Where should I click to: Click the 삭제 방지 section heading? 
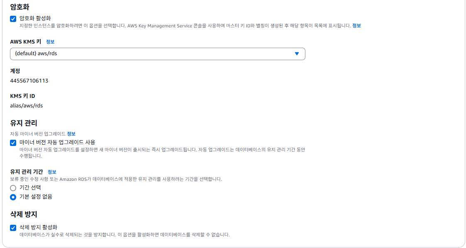(x=24, y=214)
